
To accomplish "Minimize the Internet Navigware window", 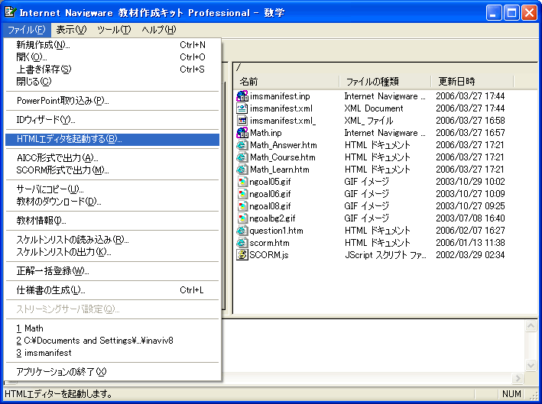I will coord(494,13).
